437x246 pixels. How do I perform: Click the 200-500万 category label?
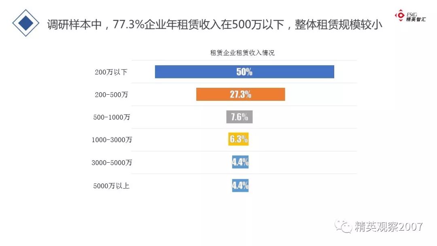(x=111, y=95)
